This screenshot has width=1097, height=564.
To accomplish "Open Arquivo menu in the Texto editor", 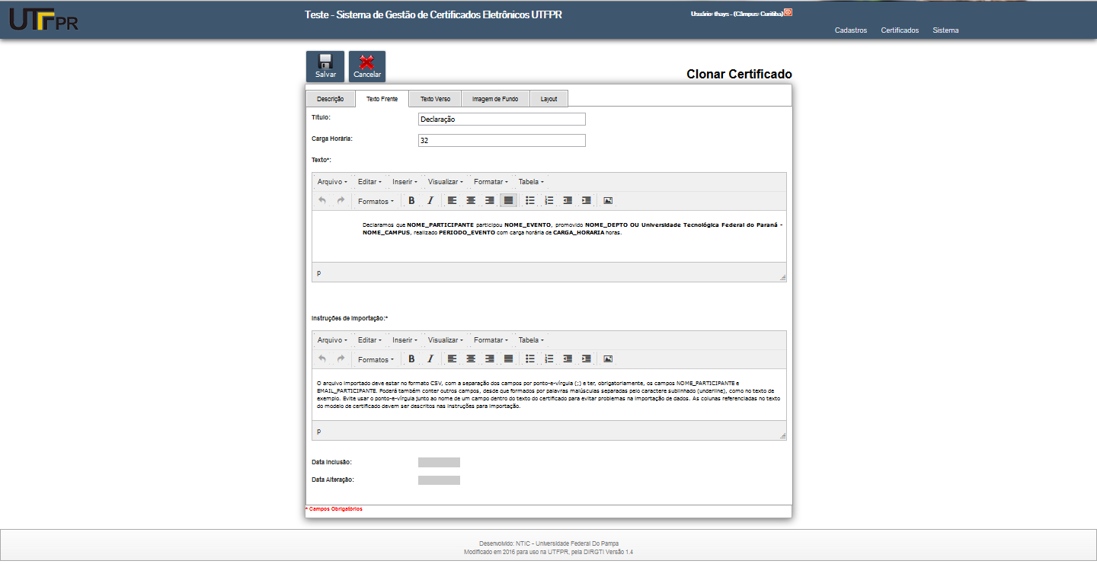I will coord(332,182).
